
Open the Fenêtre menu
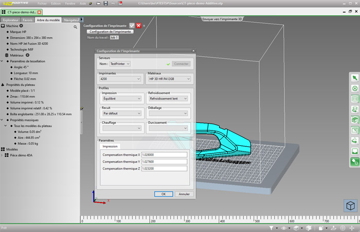[70, 4]
